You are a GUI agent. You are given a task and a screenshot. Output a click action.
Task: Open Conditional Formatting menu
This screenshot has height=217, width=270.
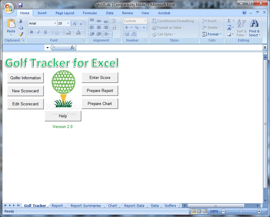[174, 21]
